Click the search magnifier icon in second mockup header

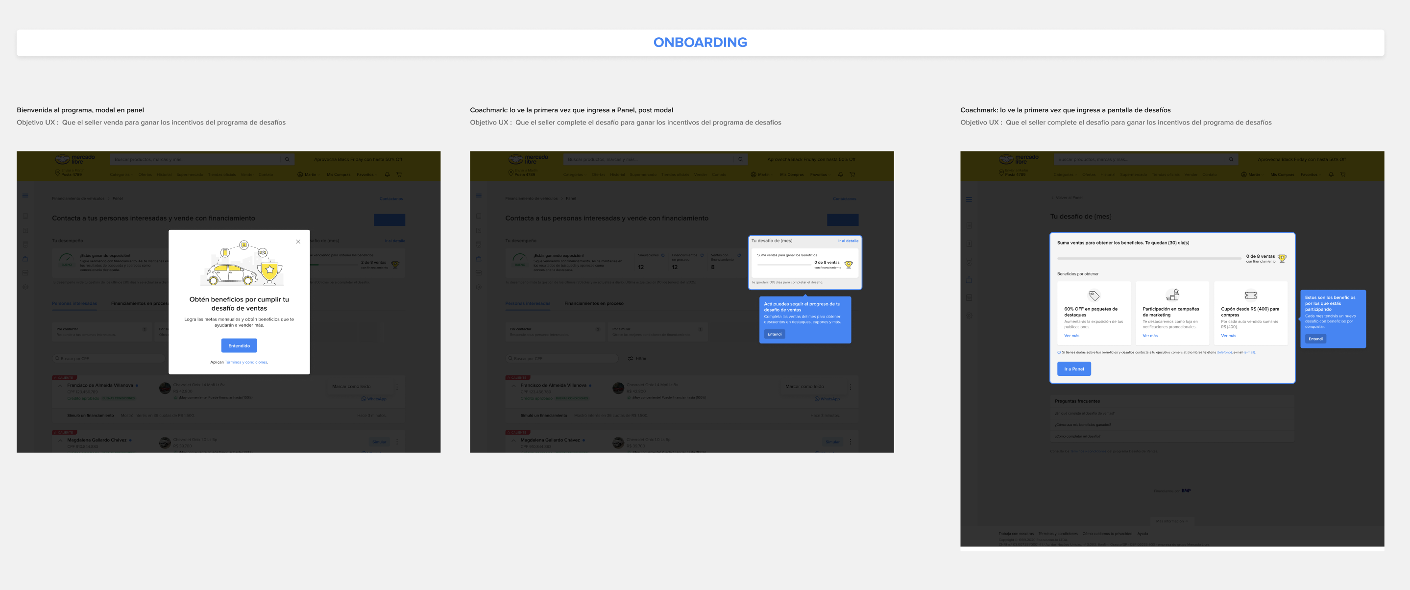[x=740, y=159]
